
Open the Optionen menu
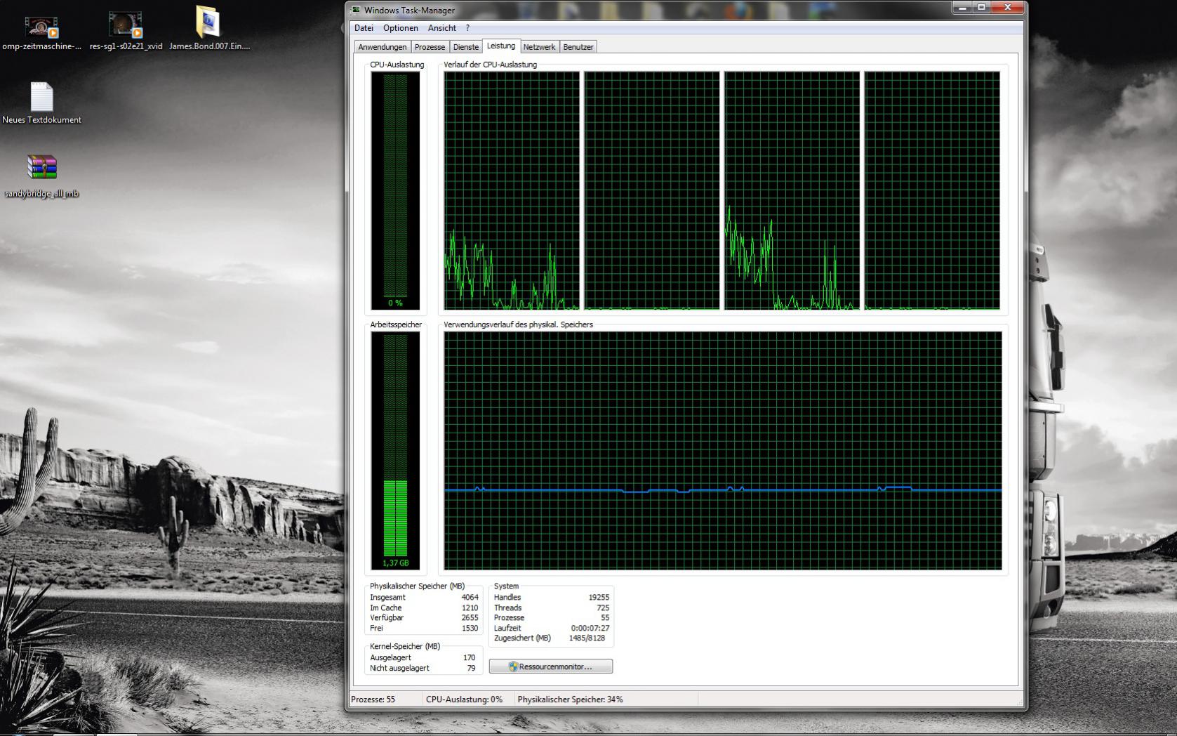(x=401, y=28)
